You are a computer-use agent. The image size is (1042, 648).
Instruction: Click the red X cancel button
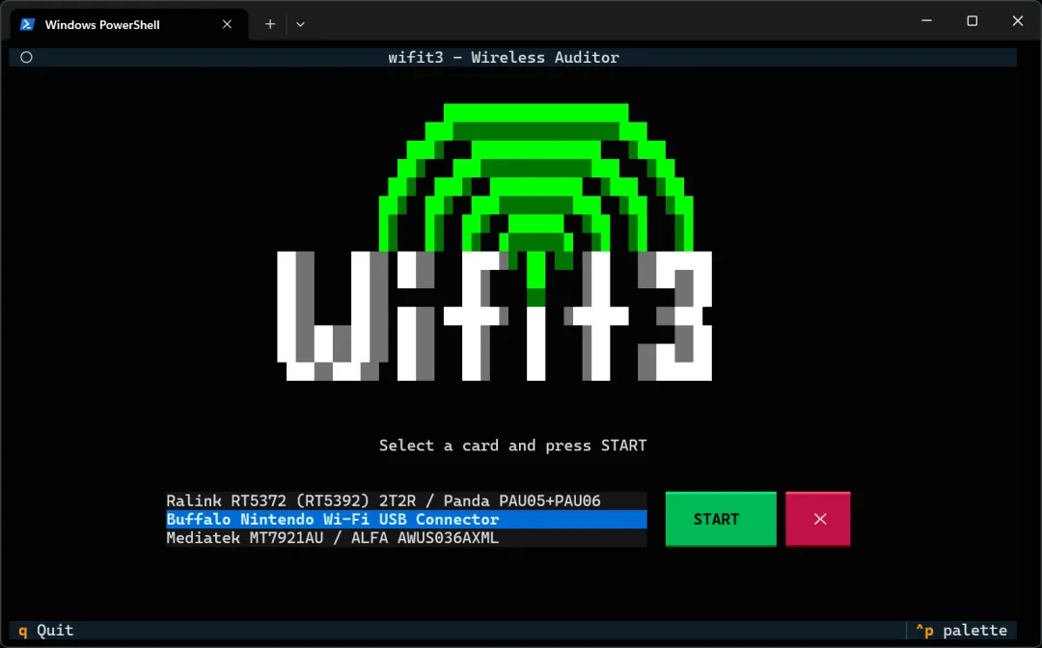click(818, 519)
